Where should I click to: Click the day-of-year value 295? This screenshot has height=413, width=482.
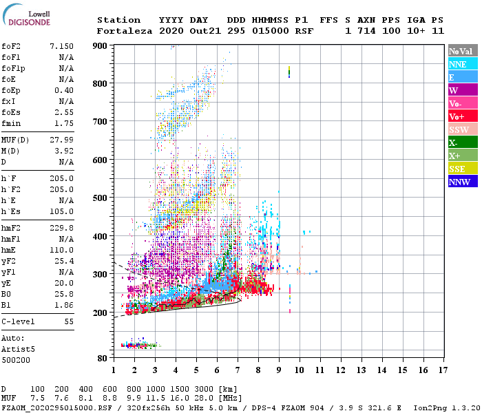(x=236, y=31)
